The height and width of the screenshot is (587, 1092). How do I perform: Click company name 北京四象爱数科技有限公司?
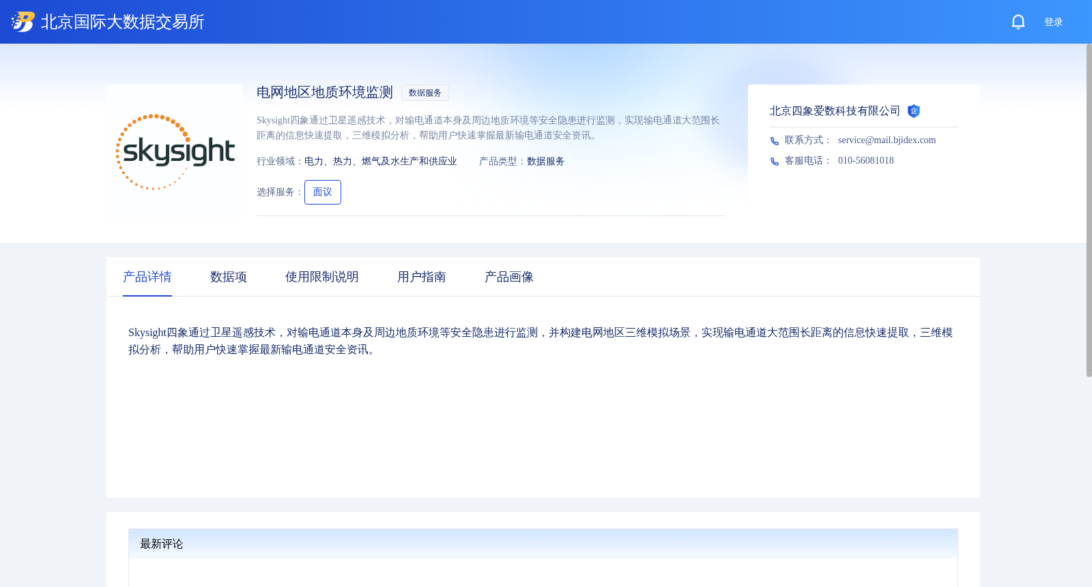[x=835, y=111]
